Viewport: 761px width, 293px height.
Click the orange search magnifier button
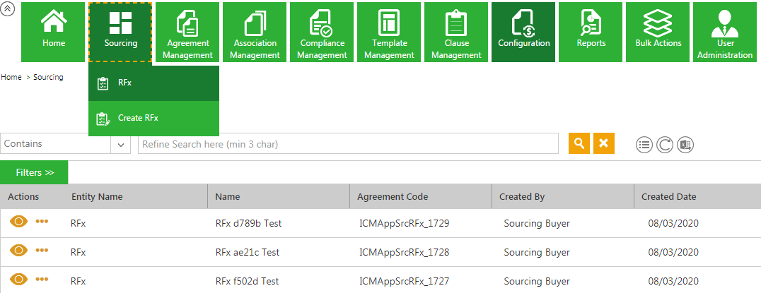pyautogui.click(x=579, y=143)
